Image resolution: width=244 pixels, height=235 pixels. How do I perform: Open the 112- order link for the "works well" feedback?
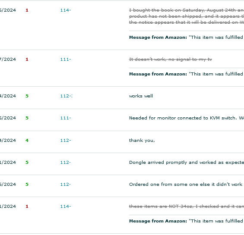[66, 96]
